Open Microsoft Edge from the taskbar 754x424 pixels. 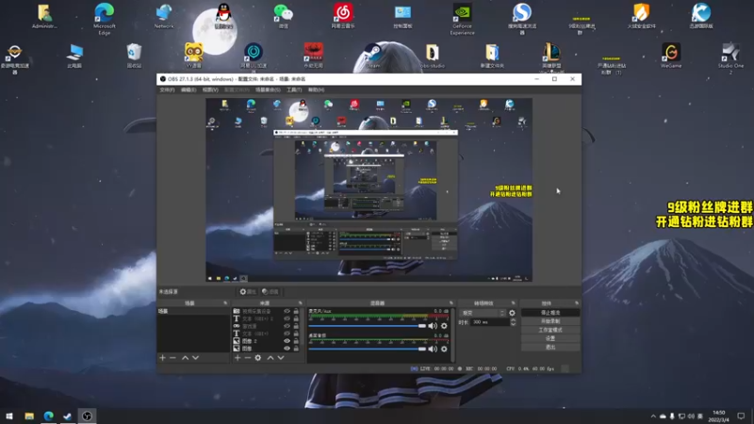[49, 416]
